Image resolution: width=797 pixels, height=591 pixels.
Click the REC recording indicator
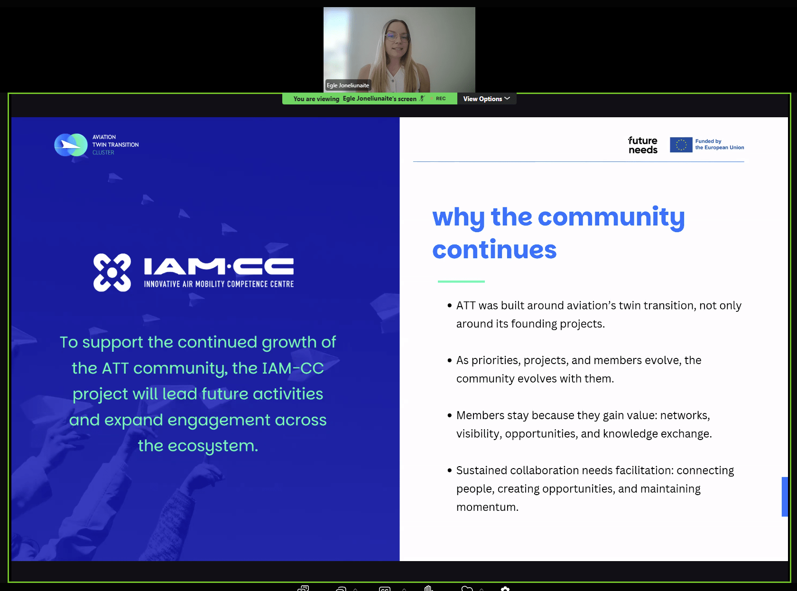(x=438, y=99)
